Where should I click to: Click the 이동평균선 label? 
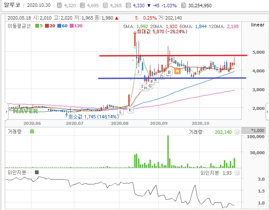pyautogui.click(x=19, y=26)
